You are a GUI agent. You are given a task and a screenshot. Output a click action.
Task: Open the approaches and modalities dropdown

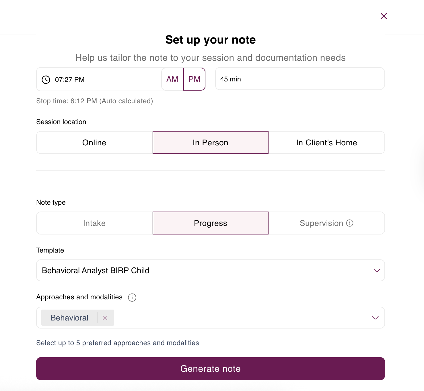pos(375,318)
